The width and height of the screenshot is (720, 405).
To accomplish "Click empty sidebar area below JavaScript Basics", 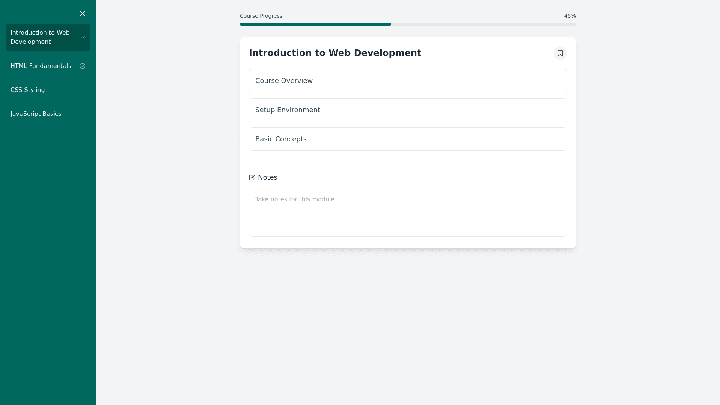I will 48,244.
